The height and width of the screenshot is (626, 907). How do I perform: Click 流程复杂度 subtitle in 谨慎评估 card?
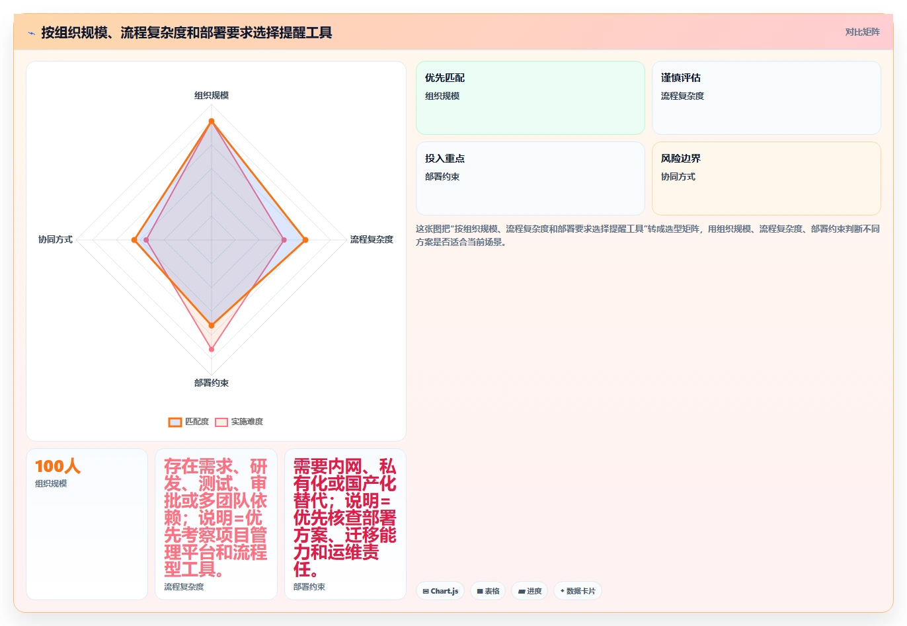pyautogui.click(x=682, y=96)
